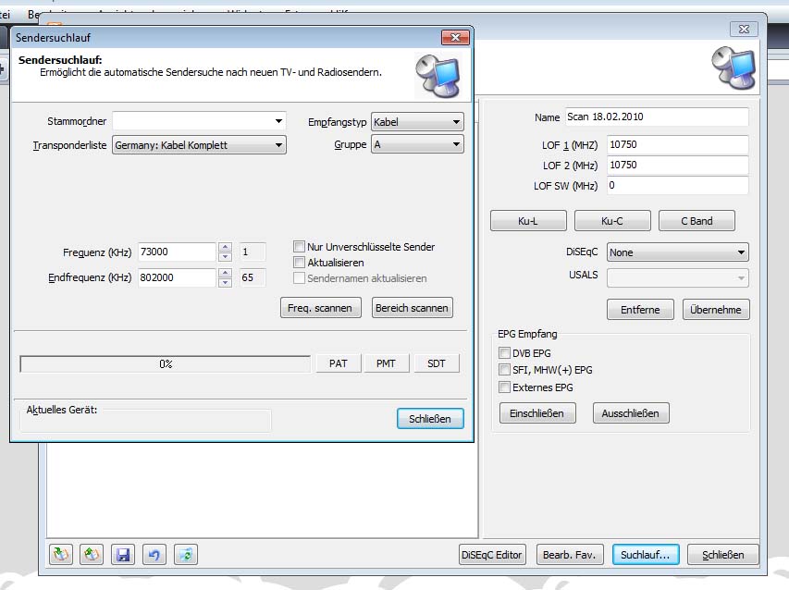Viewport: 789px width, 590px height.
Task: Click the satellite dish monitor icon in background window
Action: [x=734, y=68]
